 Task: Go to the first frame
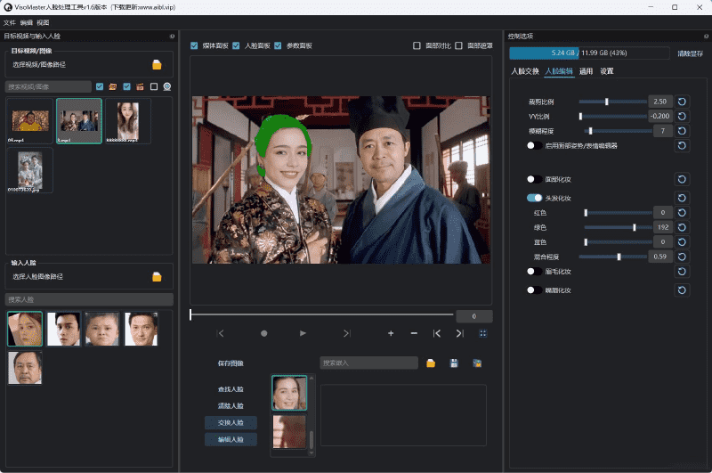[221, 333]
